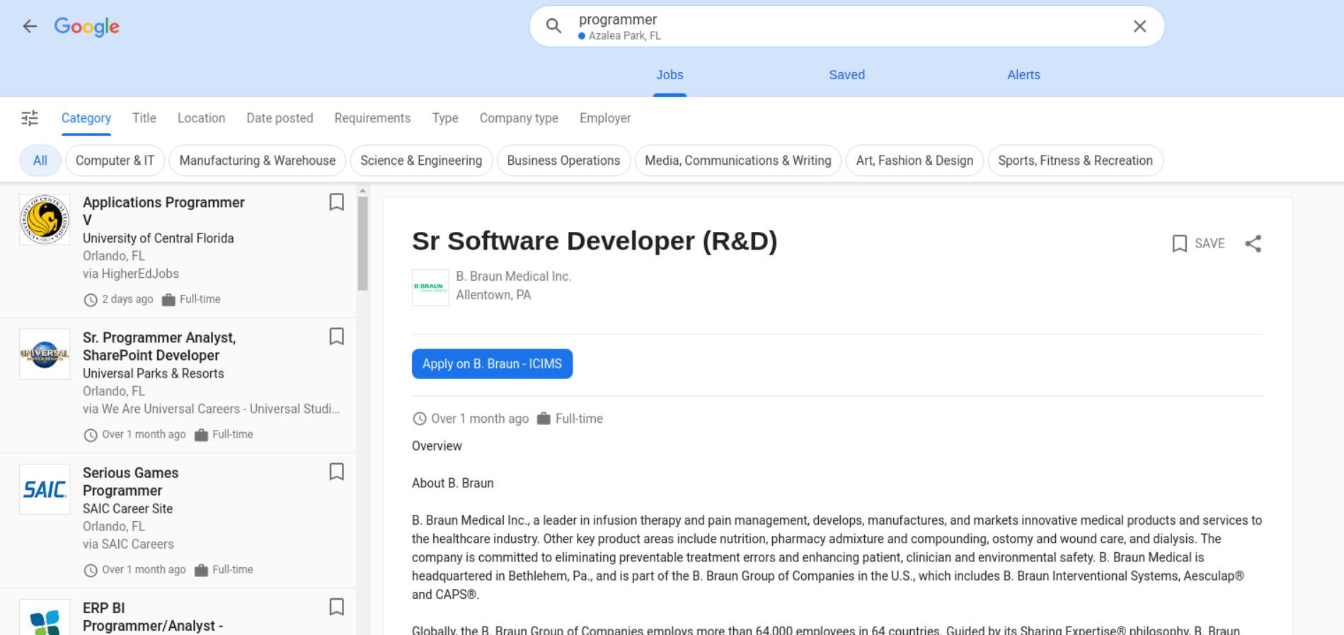Switch to the Saved tab
The height and width of the screenshot is (635, 1344).
coord(846,75)
